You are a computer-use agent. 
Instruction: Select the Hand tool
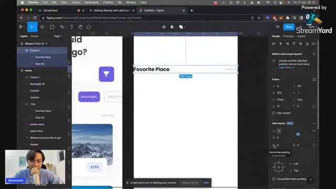pyautogui.click(x=80, y=27)
